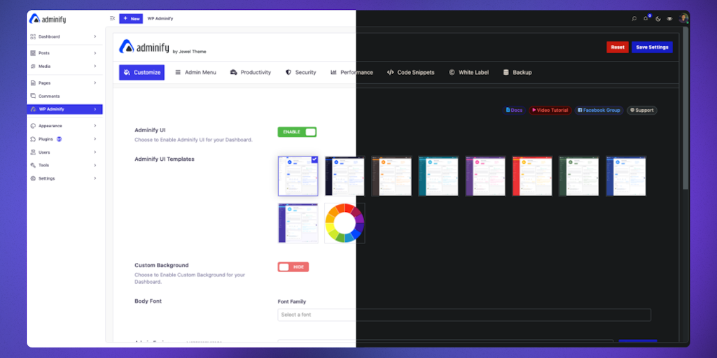Expand the Settings submenu chevron
Image resolution: width=717 pixels, height=358 pixels.
pos(95,178)
